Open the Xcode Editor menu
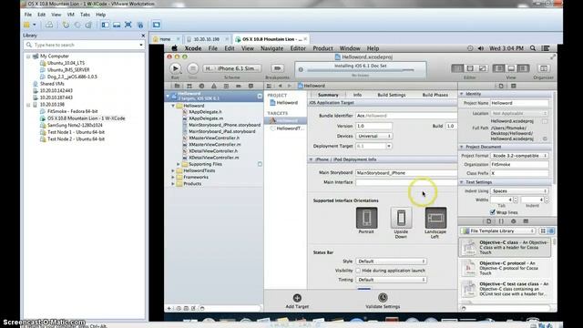This screenshot has width=583, height=328. tap(298, 48)
